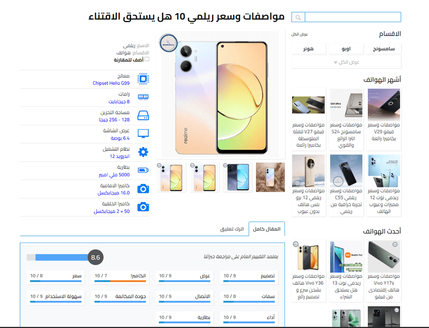Click the بطارية 9/10 rating card

pyautogui.click(x=185, y=319)
